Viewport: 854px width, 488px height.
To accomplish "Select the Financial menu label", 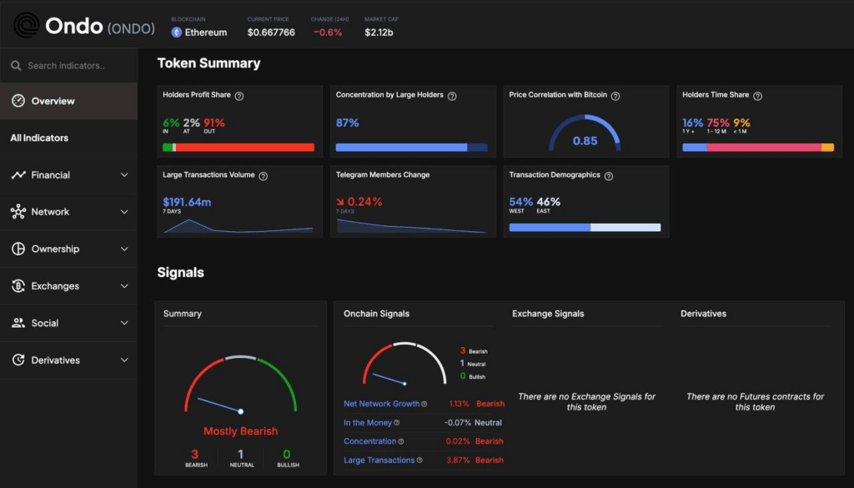I will pyautogui.click(x=51, y=175).
